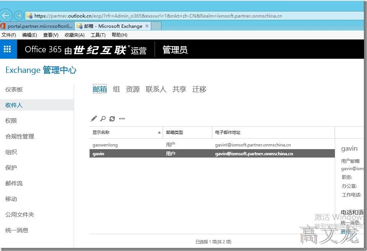The width and height of the screenshot is (367, 251).
Task: Click gavinl@ixmsoft.partner.onmschina.cn email cell
Action: tap(253, 145)
